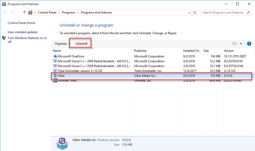Image resolution: width=255 pixels, height=151 pixels.
Task: Click the Microsoft OneDrive cloud icon
Action: [x=55, y=56]
